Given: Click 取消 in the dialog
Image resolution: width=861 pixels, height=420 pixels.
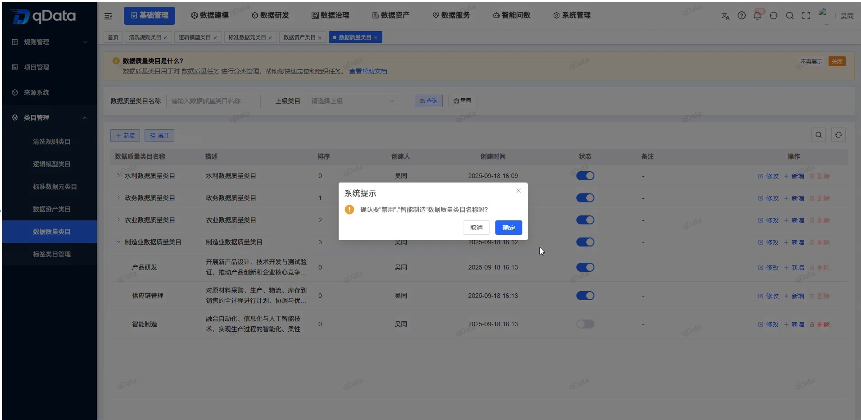Looking at the screenshot, I should pyautogui.click(x=476, y=228).
